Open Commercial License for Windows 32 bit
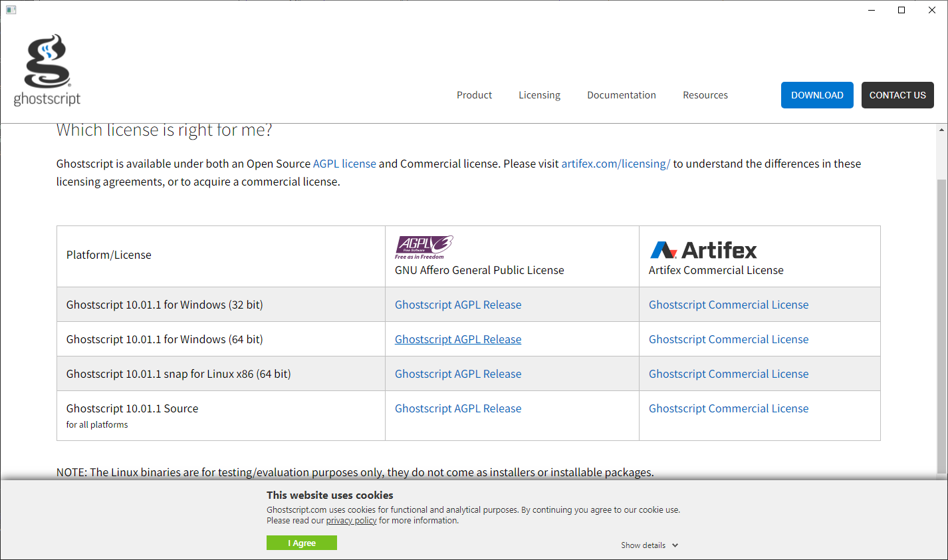Screen dimensions: 948x560 coord(728,305)
